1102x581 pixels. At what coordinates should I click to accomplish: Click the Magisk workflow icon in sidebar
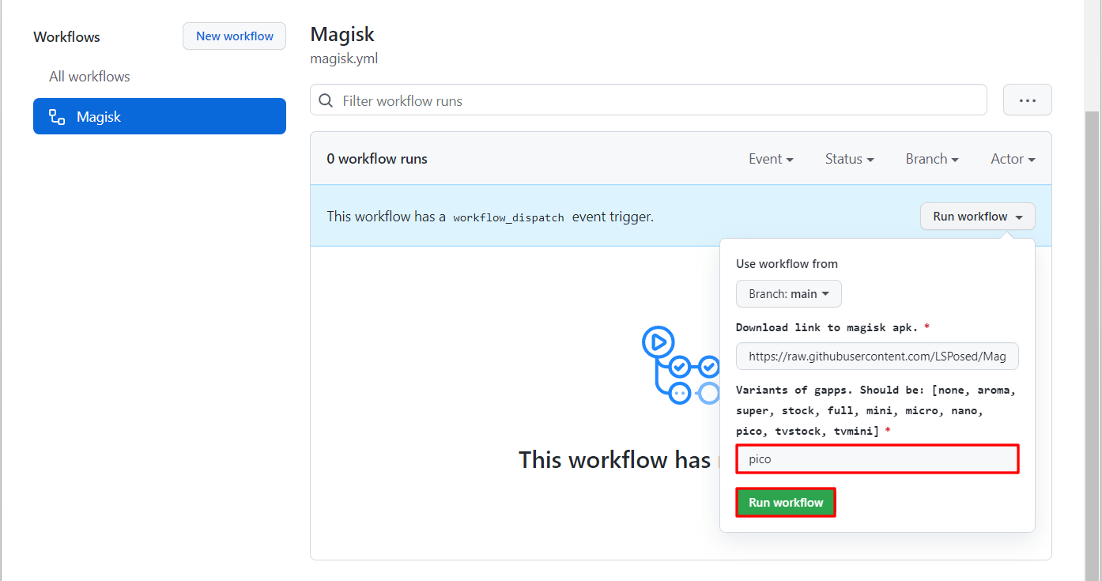(57, 117)
